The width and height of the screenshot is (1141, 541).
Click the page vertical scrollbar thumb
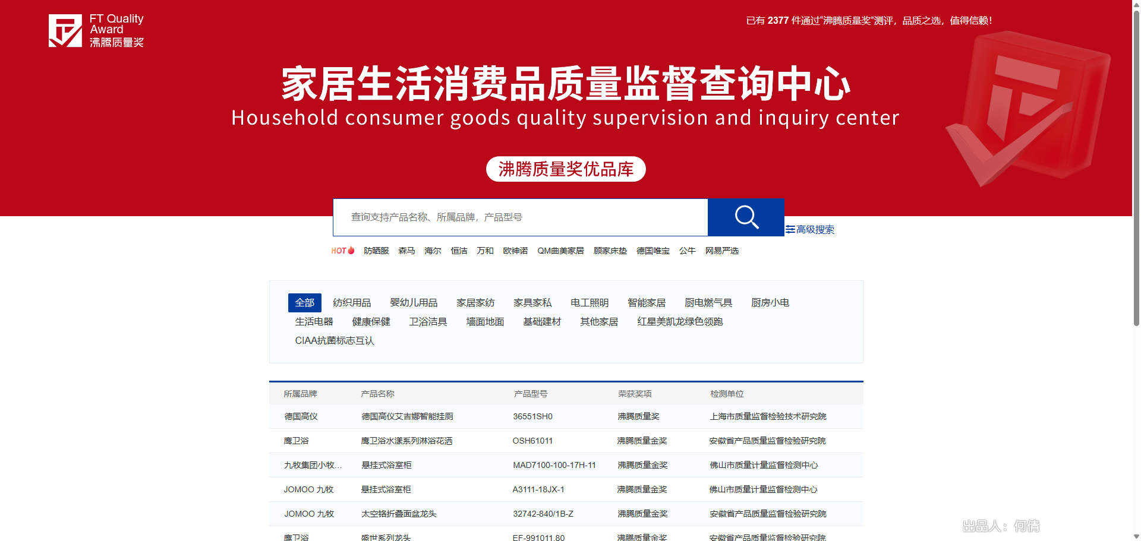pos(1136,167)
